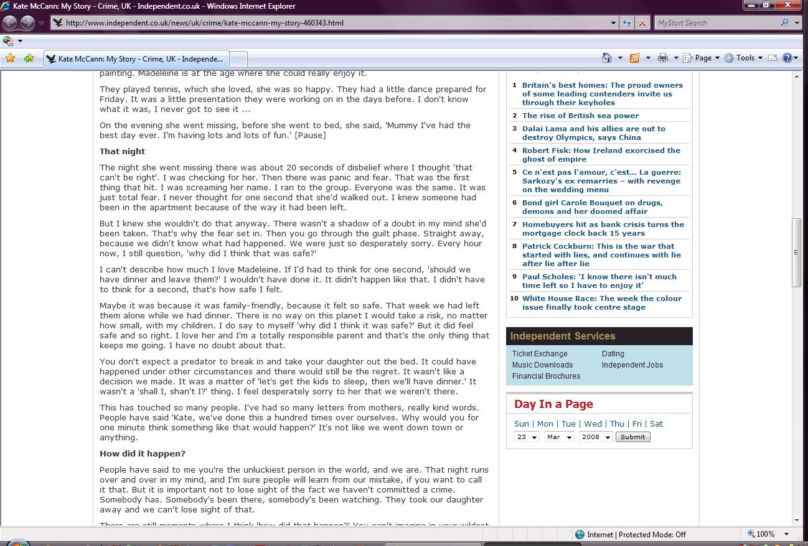808x546 pixels.
Task: Click the Add to Favorites icon
Action: (29, 58)
